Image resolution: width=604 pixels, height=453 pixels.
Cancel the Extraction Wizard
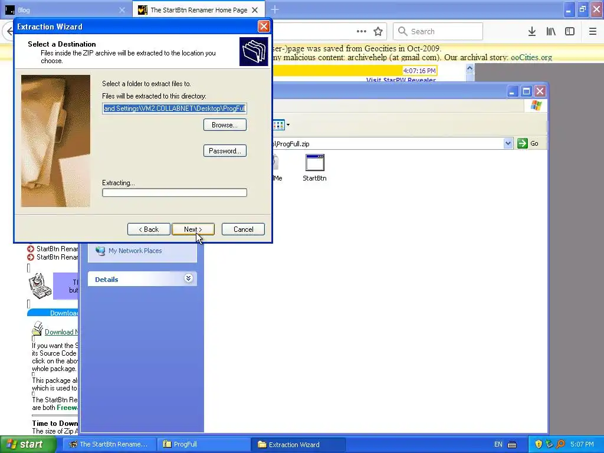(243, 229)
